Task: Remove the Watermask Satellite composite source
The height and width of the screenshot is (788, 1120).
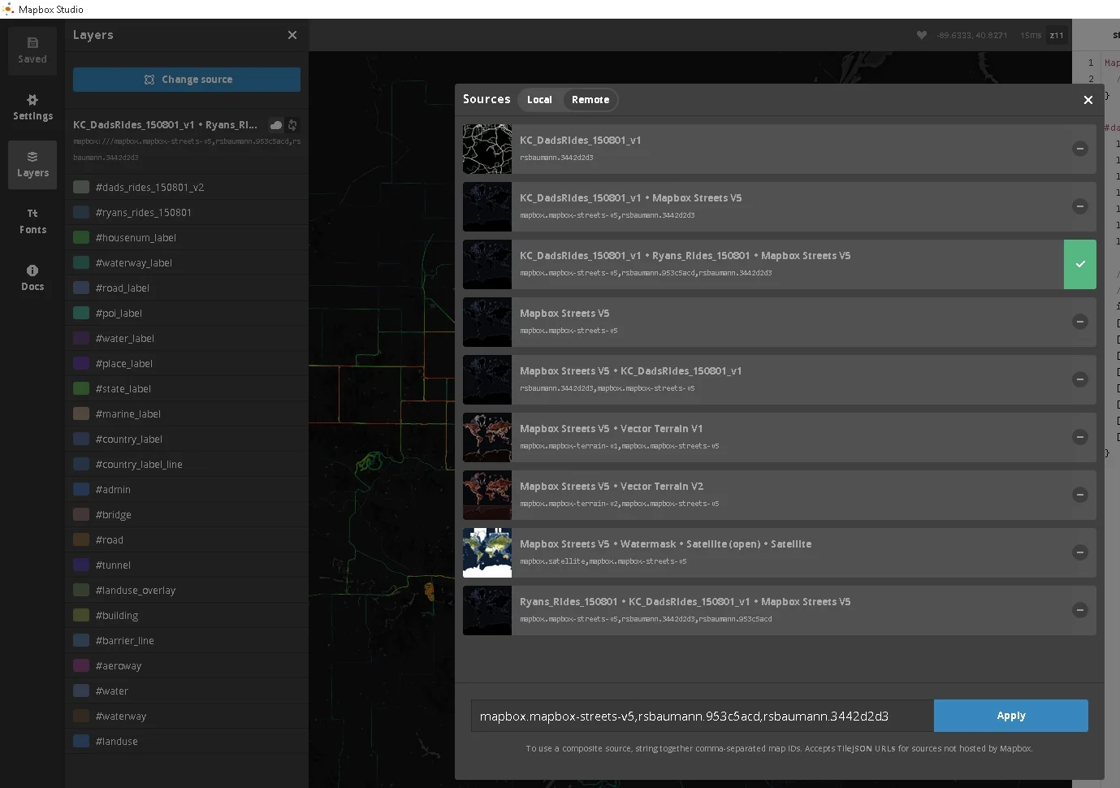Action: 1080,552
